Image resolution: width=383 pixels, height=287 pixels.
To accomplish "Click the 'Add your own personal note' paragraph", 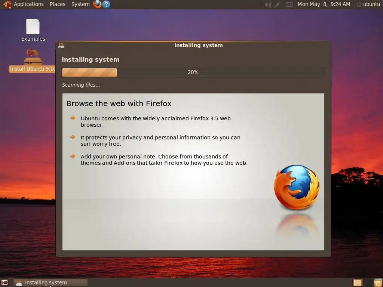I will (164, 160).
